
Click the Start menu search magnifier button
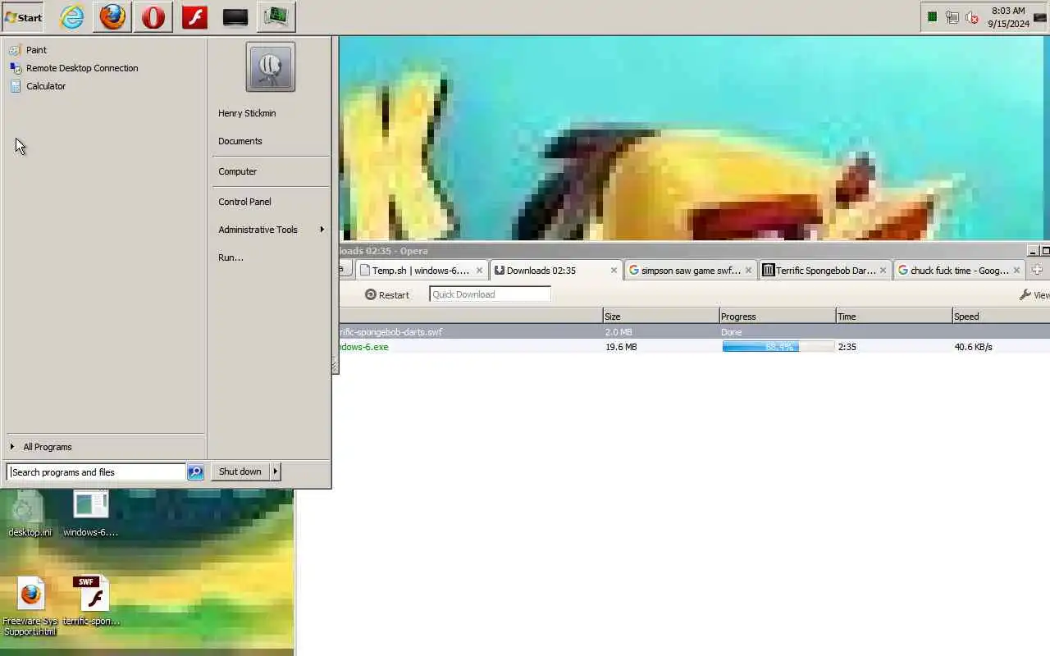[x=195, y=472]
